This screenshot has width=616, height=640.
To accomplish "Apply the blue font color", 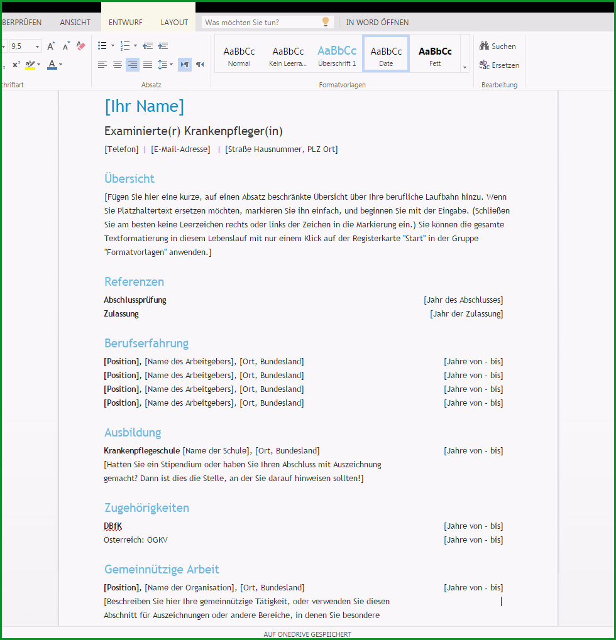I will click(52, 65).
